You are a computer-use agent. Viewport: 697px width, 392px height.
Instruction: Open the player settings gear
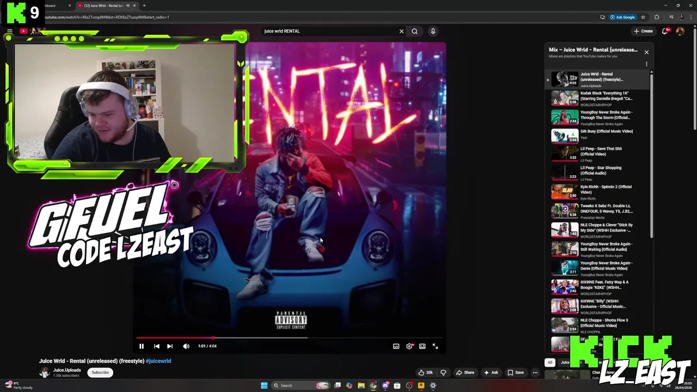(409, 346)
